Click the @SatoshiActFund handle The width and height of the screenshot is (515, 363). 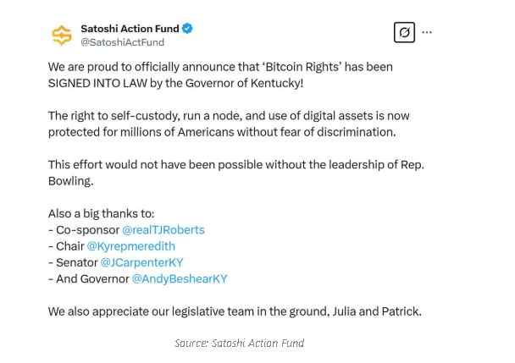[122, 42]
